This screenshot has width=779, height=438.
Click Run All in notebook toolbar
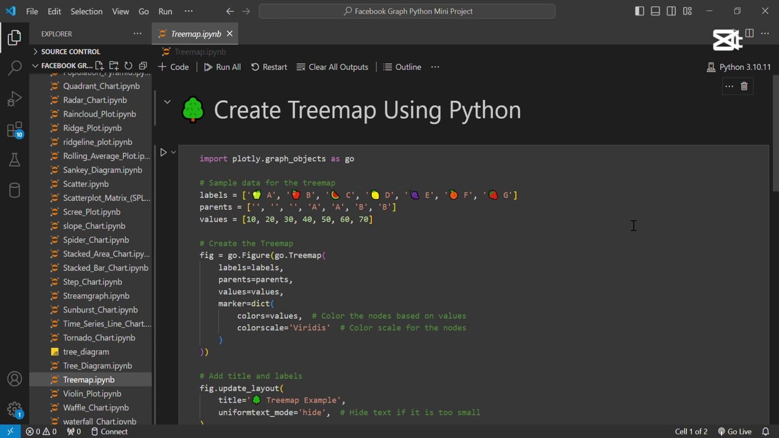point(222,67)
